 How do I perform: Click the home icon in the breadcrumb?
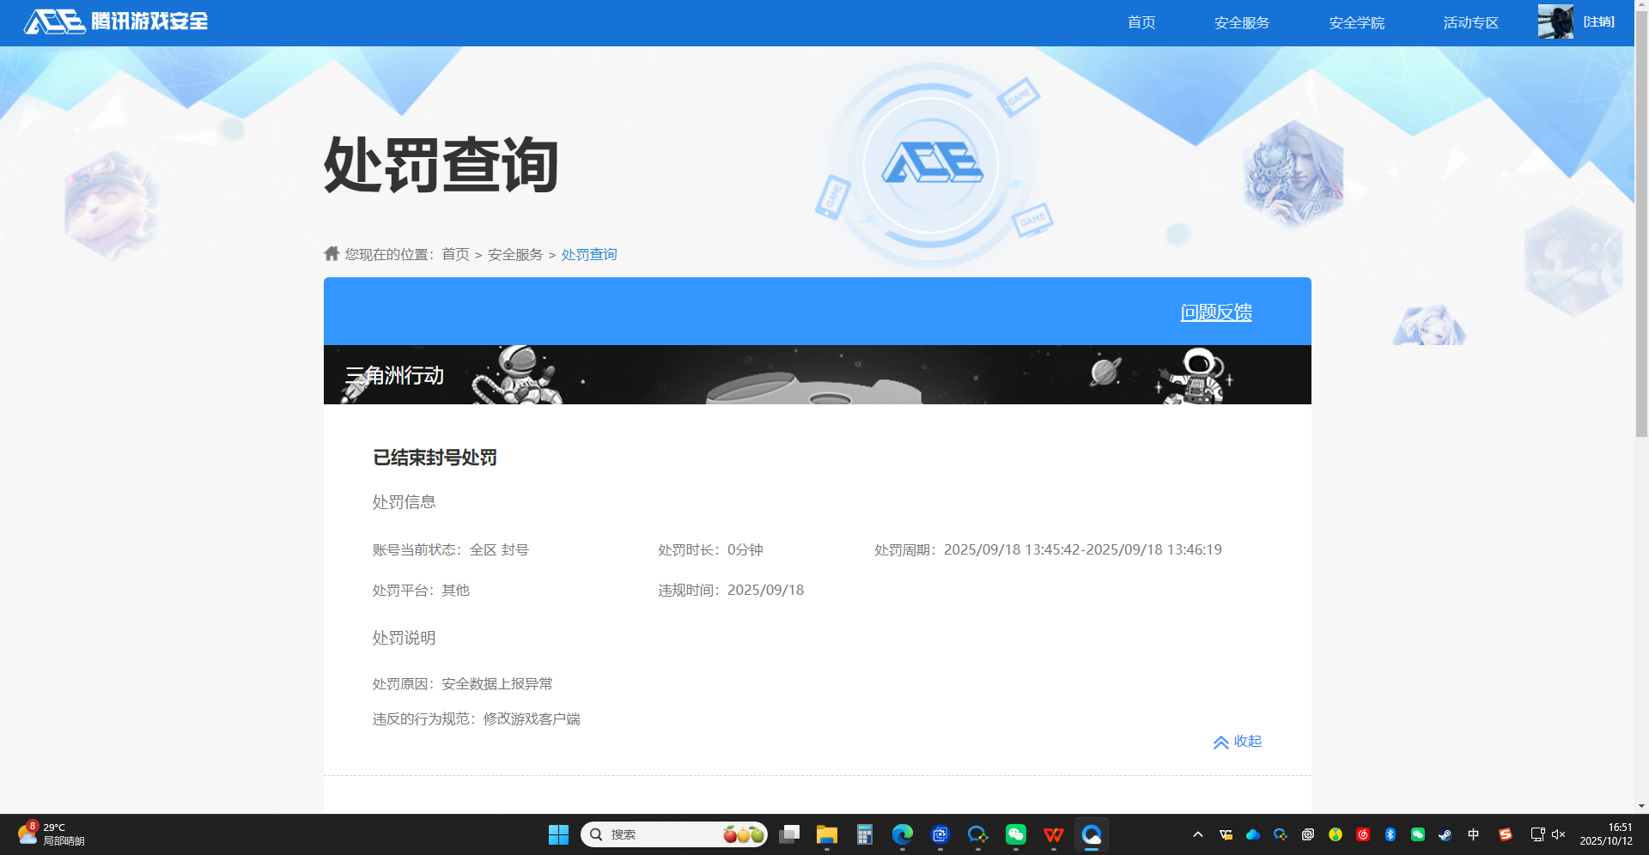332,253
